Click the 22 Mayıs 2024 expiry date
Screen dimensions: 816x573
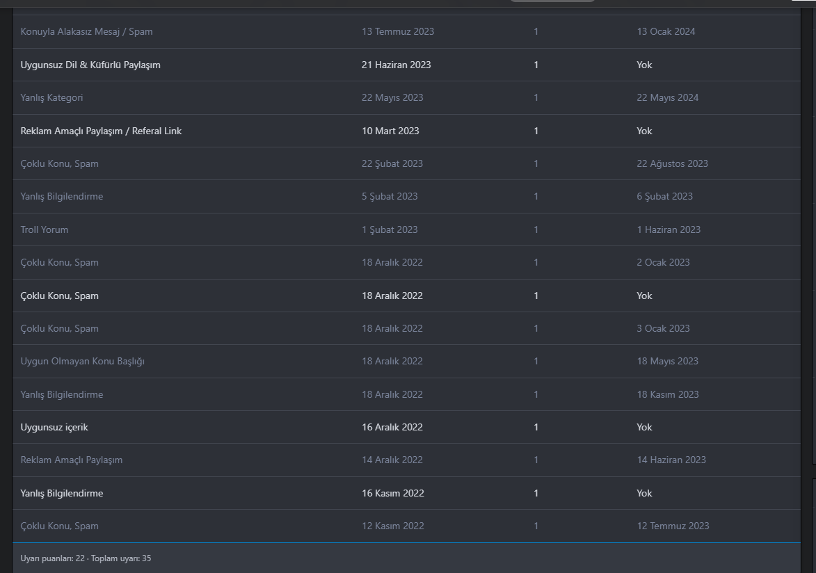coord(667,97)
